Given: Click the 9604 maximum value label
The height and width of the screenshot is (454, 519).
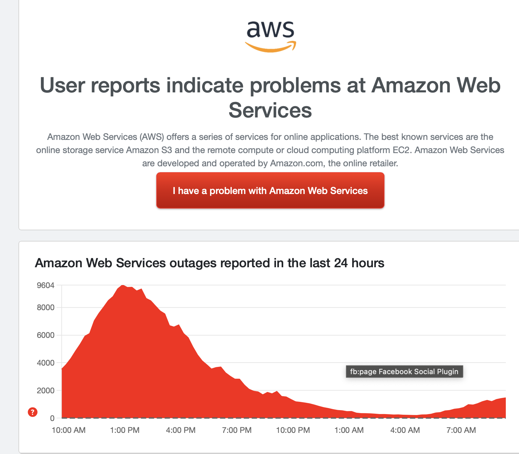Looking at the screenshot, I should point(46,285).
